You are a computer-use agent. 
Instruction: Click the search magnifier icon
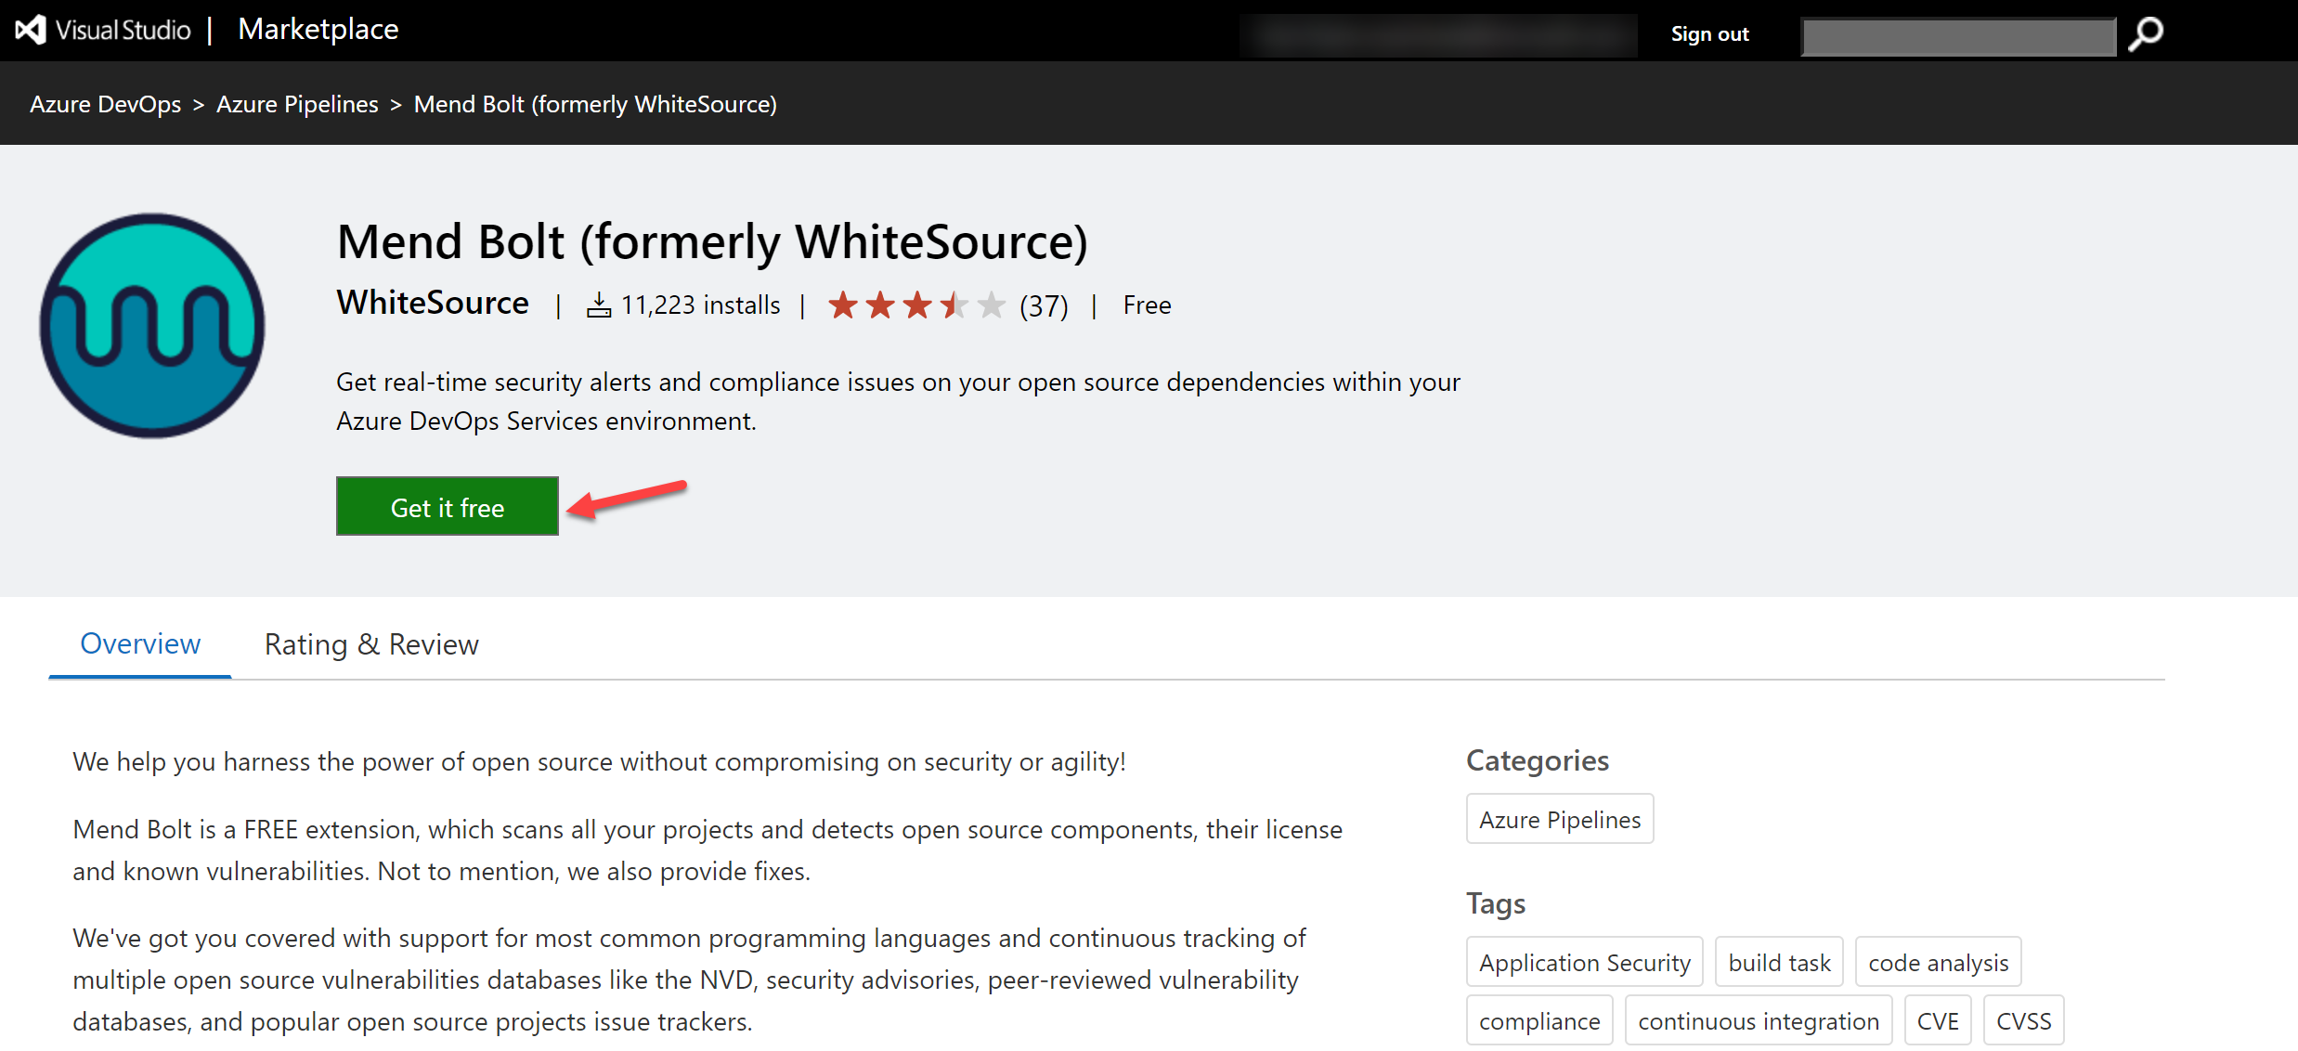click(x=2146, y=34)
